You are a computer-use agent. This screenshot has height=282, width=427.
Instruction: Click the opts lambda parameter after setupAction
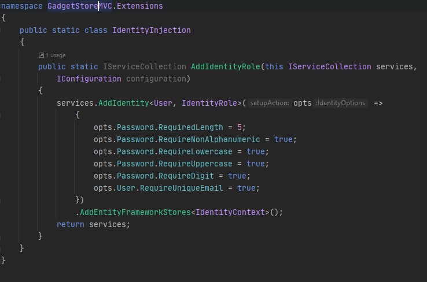tap(302, 103)
